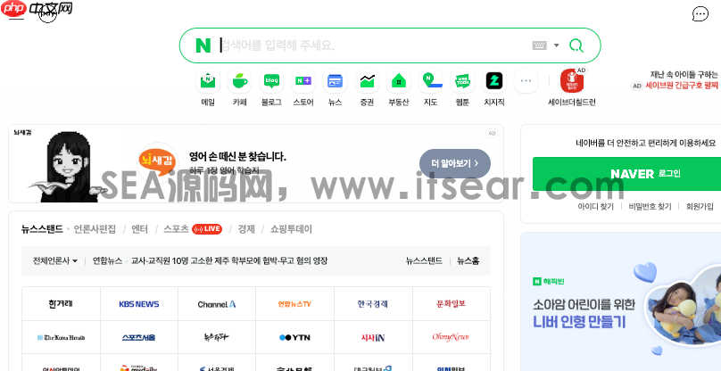Select the 언론사편집 tab

click(95, 229)
